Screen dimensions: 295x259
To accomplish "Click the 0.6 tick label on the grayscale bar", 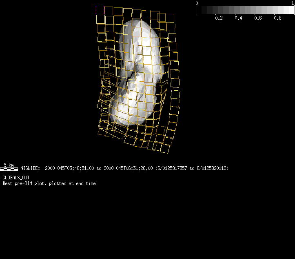I will tap(258, 18).
